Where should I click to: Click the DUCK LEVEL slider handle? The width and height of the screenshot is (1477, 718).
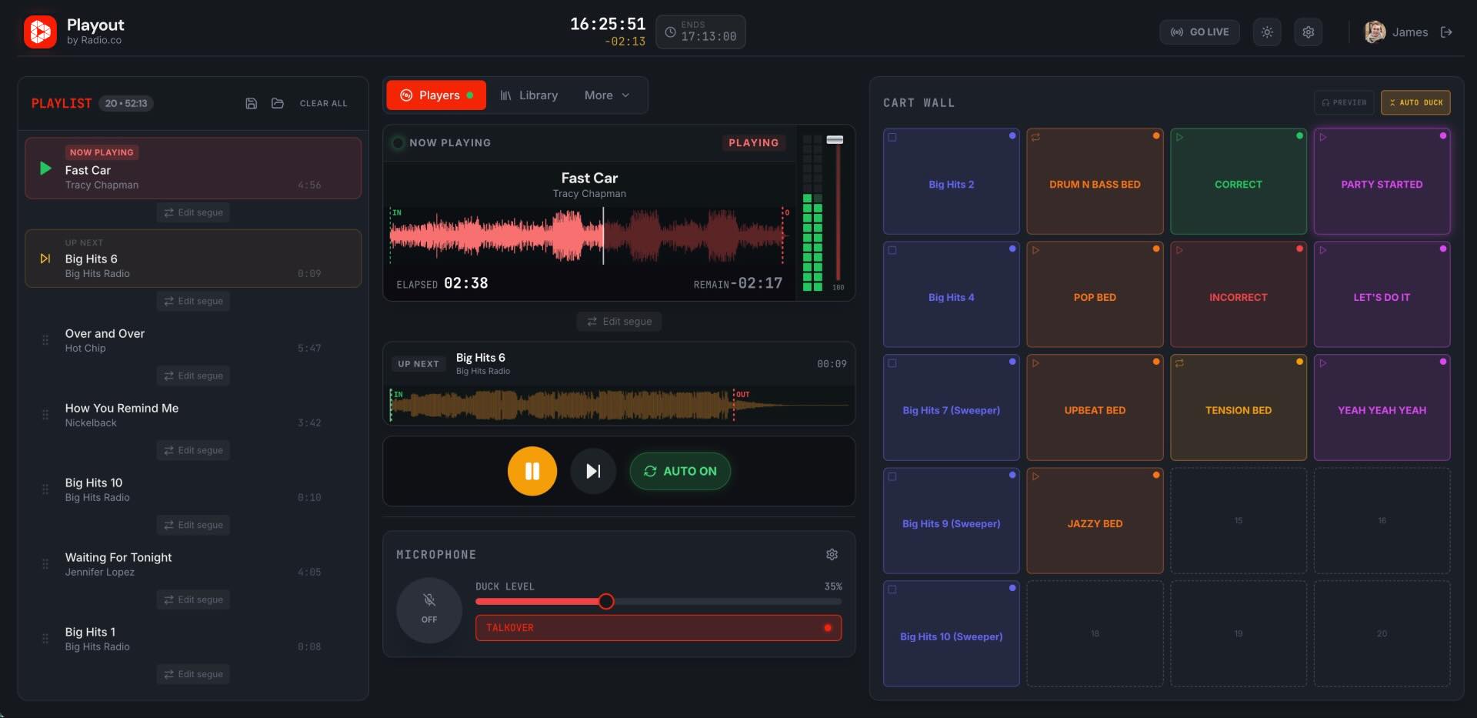click(x=606, y=601)
